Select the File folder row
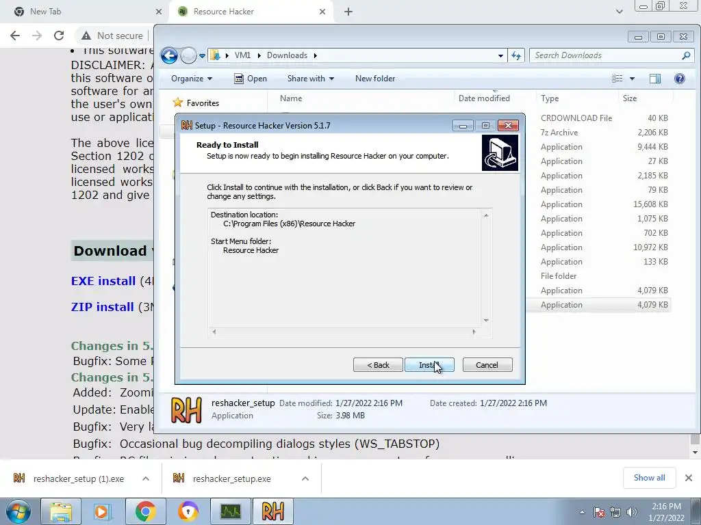This screenshot has height=525, width=701. (x=598, y=276)
